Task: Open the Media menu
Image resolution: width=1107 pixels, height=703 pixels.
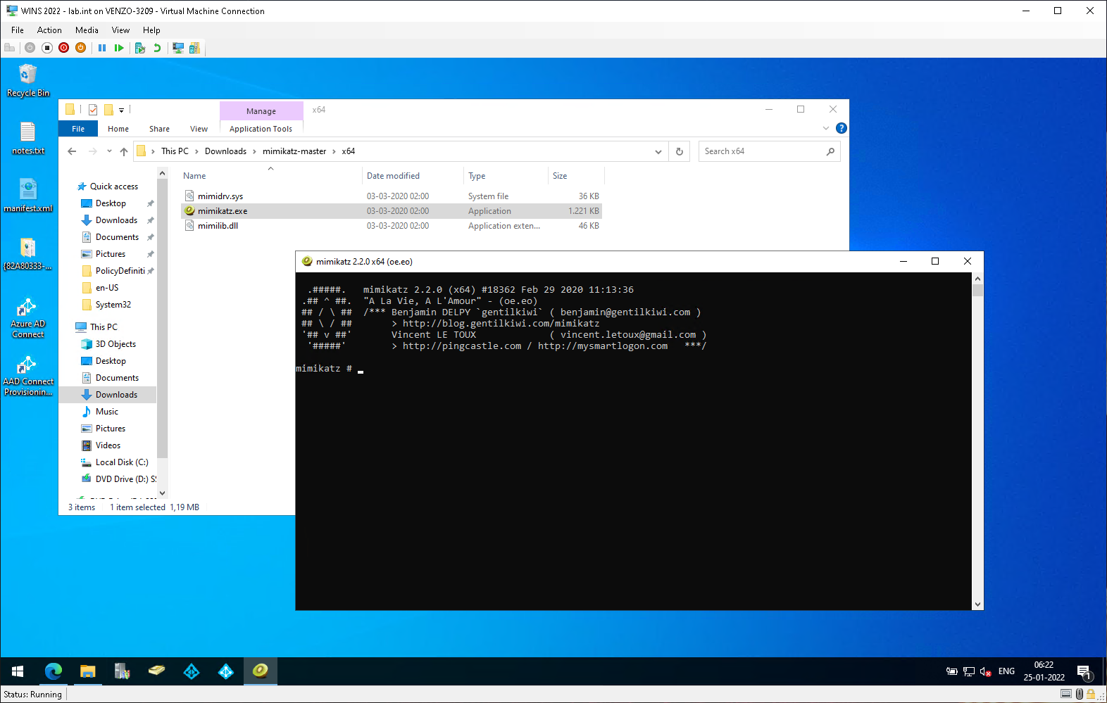Action: point(87,30)
